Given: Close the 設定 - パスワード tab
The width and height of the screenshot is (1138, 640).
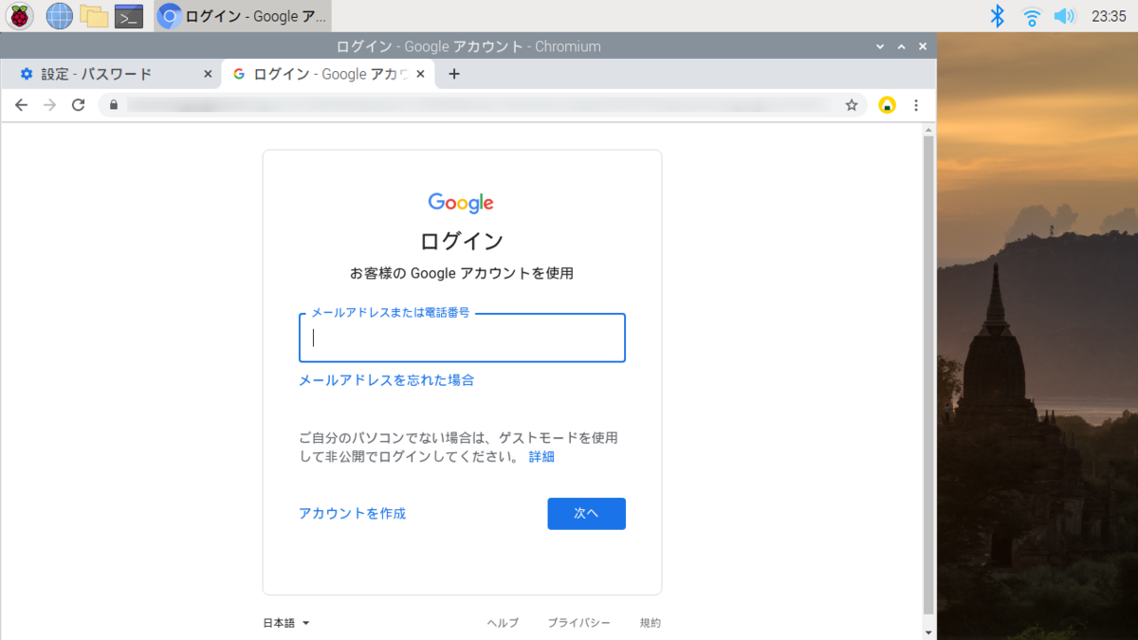Looking at the screenshot, I should (x=208, y=74).
